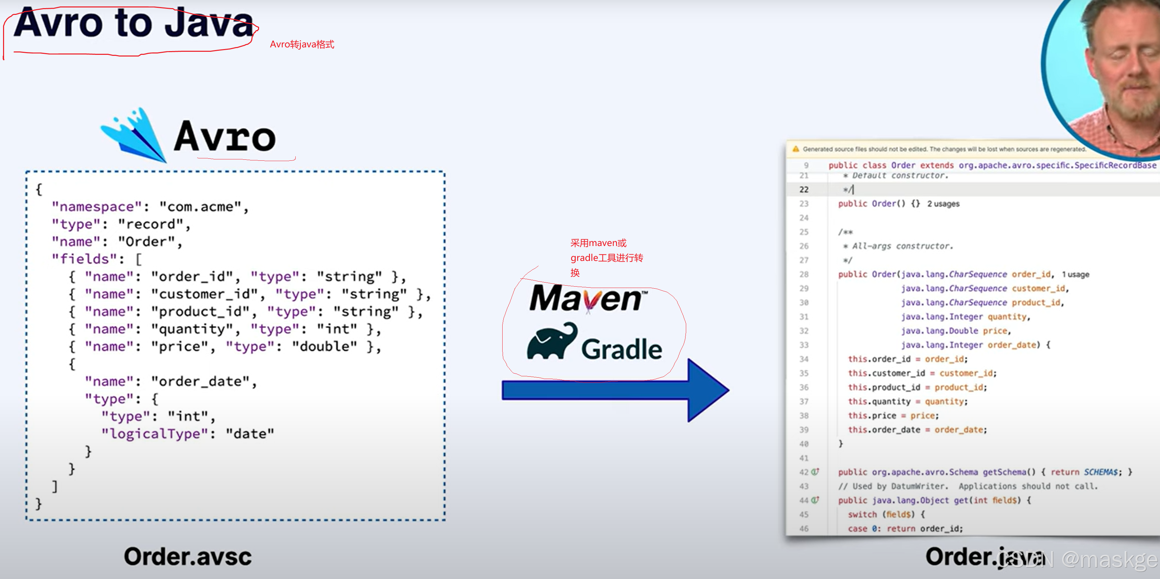Screen dimensions: 1160x579
Task: Click the getSchema() method line returning SCHEMA$
Action: click(x=985, y=472)
